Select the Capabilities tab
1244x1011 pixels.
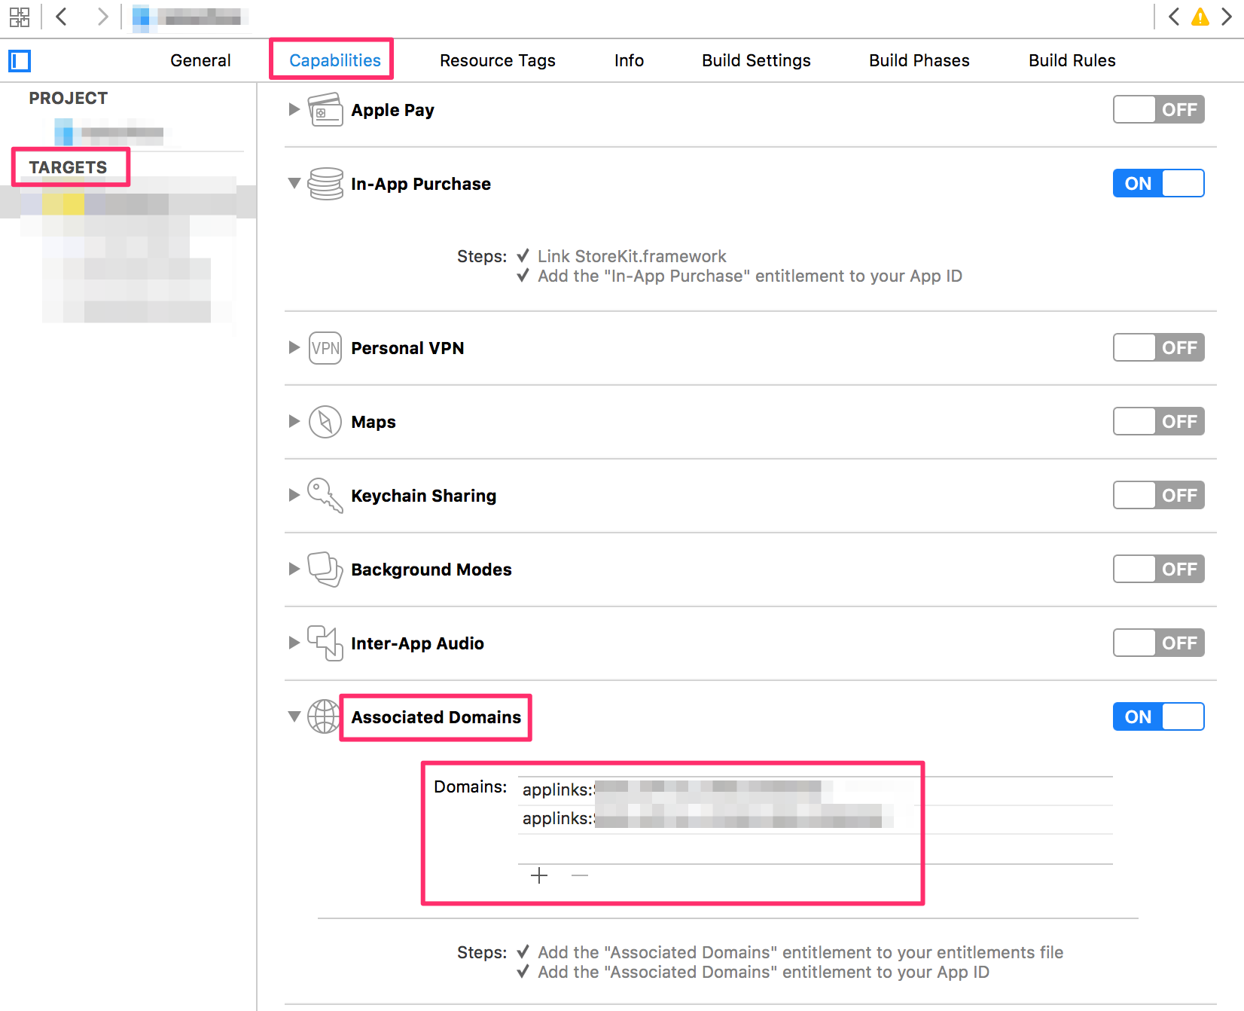tap(335, 61)
